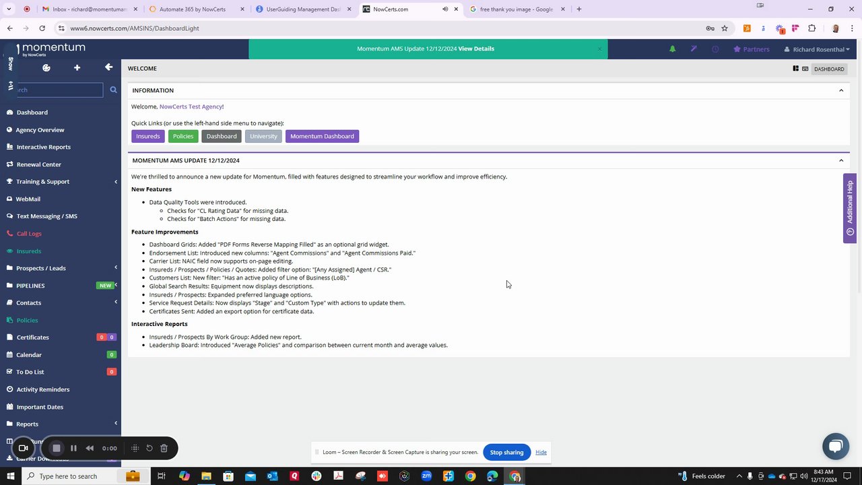Expand the Reports submenu arrow
The height and width of the screenshot is (485, 862).
pyautogui.click(x=115, y=423)
